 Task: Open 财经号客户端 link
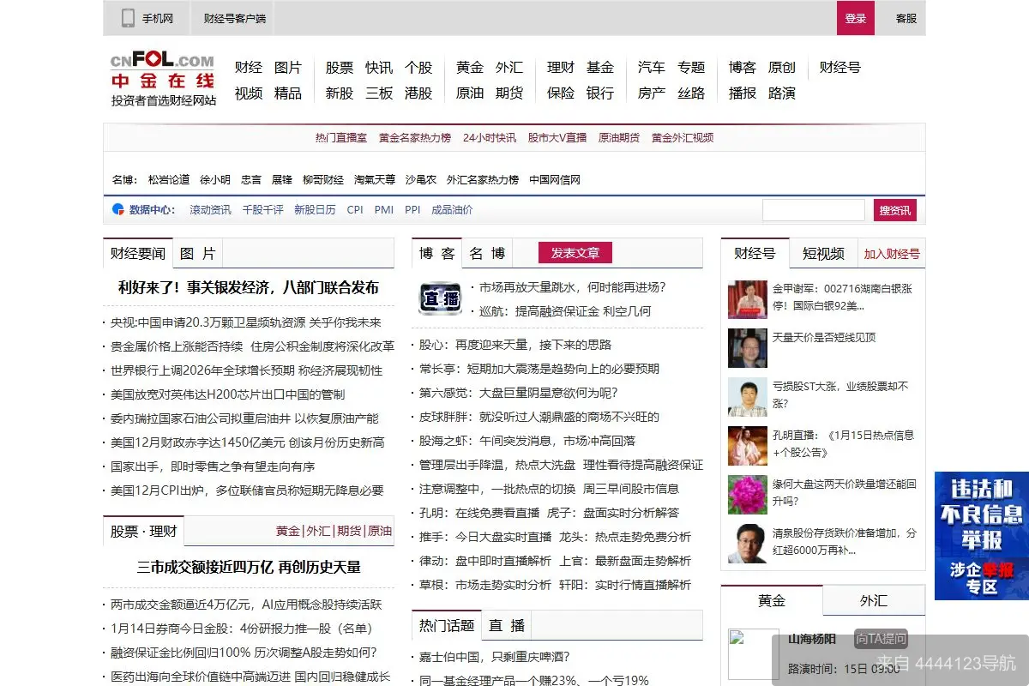235,18
